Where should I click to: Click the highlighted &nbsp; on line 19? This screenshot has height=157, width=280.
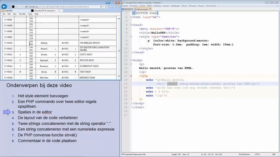[172, 84]
